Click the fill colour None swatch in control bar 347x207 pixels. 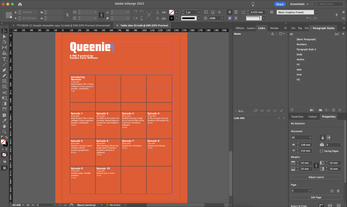171,12
